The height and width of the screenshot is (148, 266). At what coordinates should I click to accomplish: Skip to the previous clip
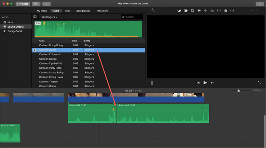click(x=198, y=83)
